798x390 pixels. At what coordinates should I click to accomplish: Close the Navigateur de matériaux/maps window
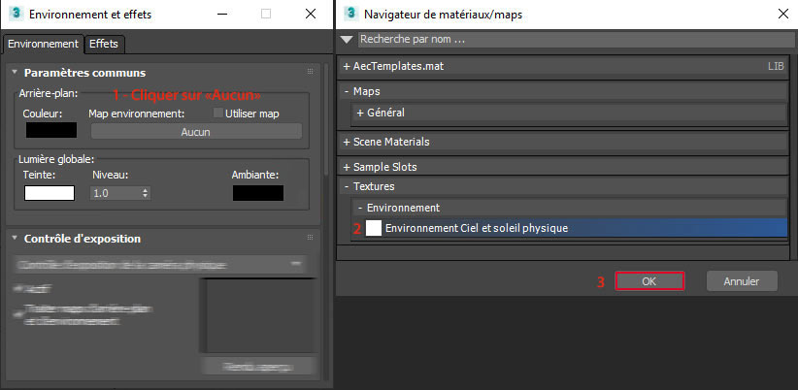[782, 15]
